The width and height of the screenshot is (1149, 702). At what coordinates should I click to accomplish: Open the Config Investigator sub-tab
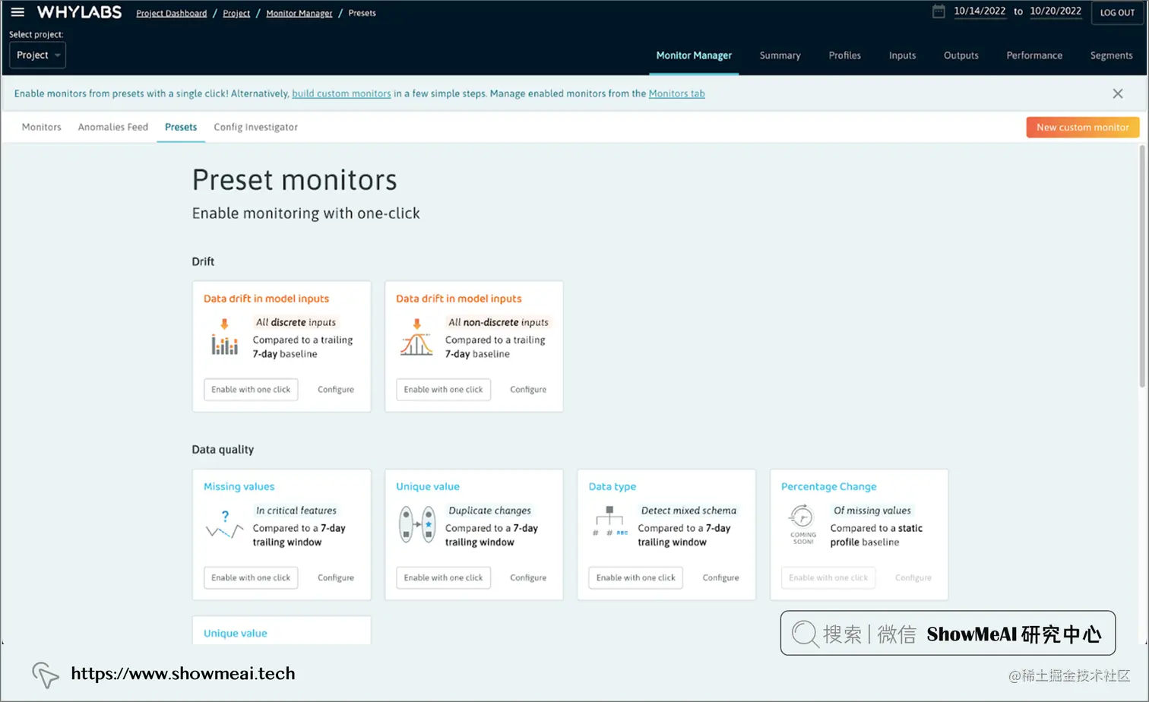255,127
